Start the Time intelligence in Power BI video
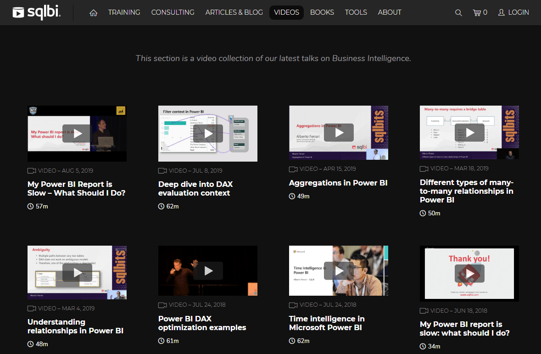This screenshot has width=541, height=354. 339,271
